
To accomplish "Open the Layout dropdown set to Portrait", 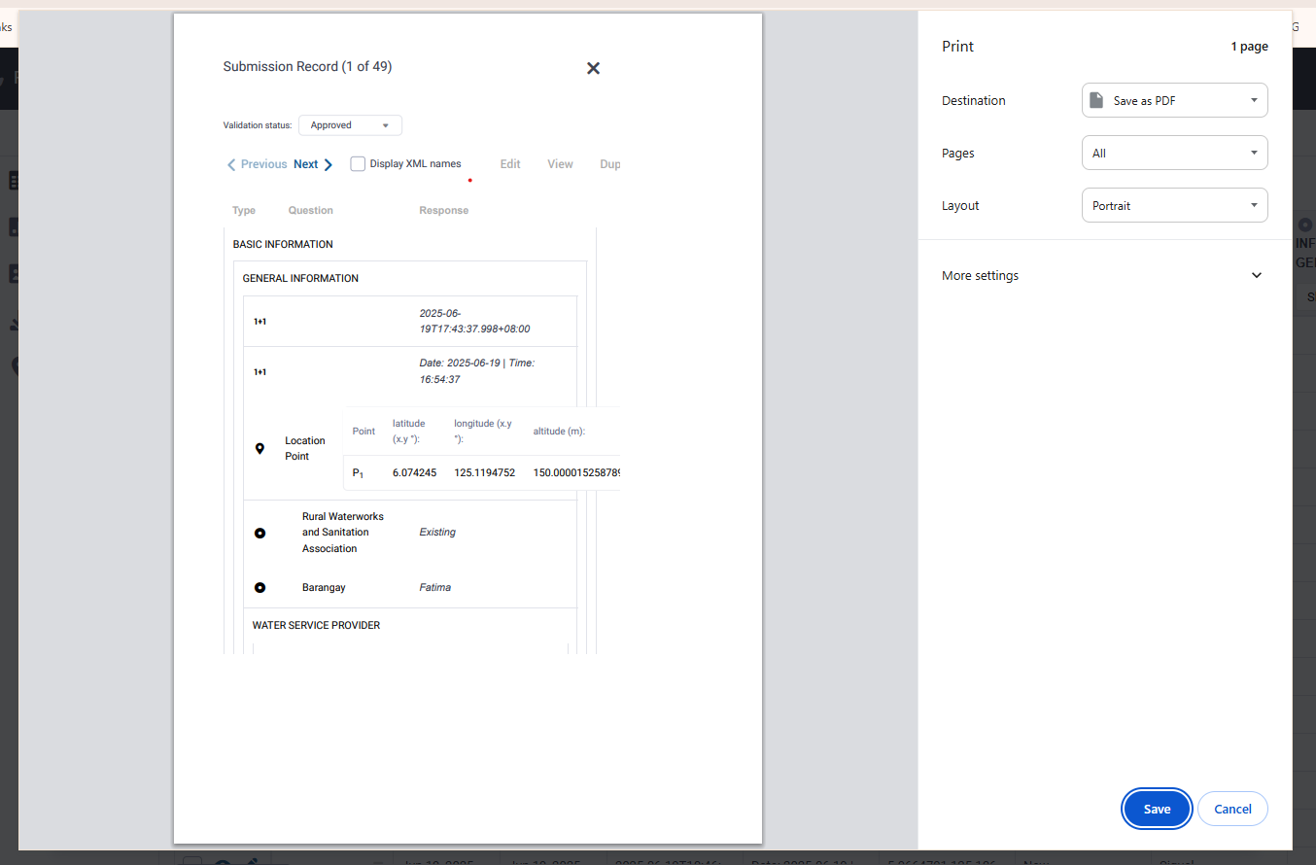I will click(1174, 205).
